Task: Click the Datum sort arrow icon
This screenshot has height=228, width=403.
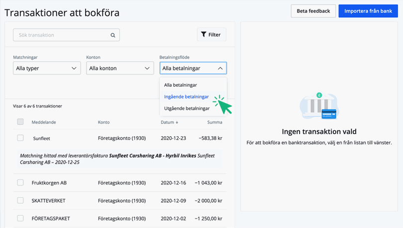Action: coord(177,122)
